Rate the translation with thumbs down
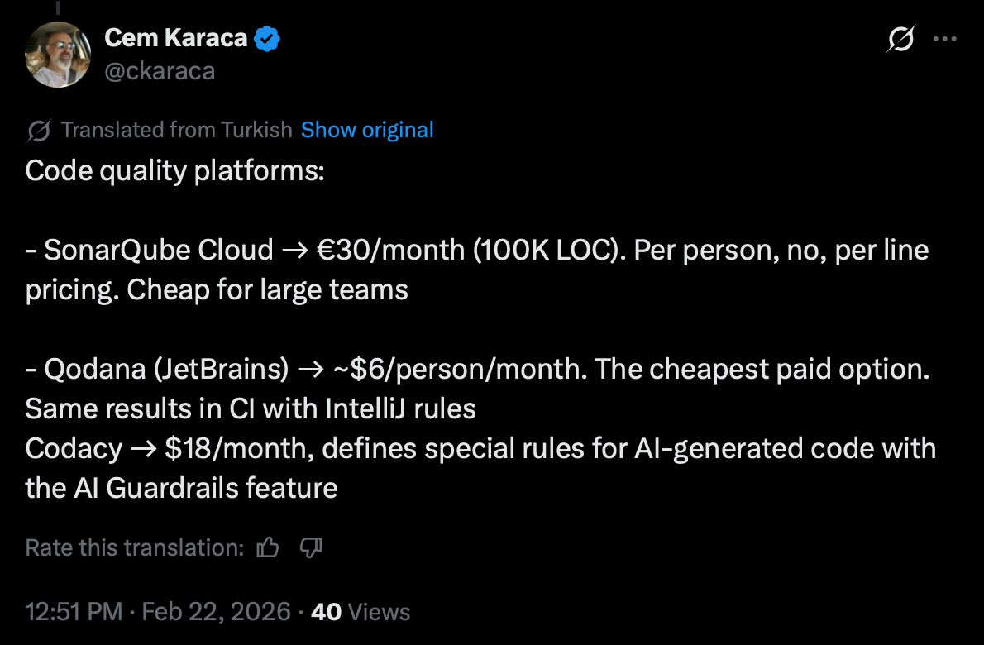This screenshot has height=645, width=984. [x=310, y=547]
